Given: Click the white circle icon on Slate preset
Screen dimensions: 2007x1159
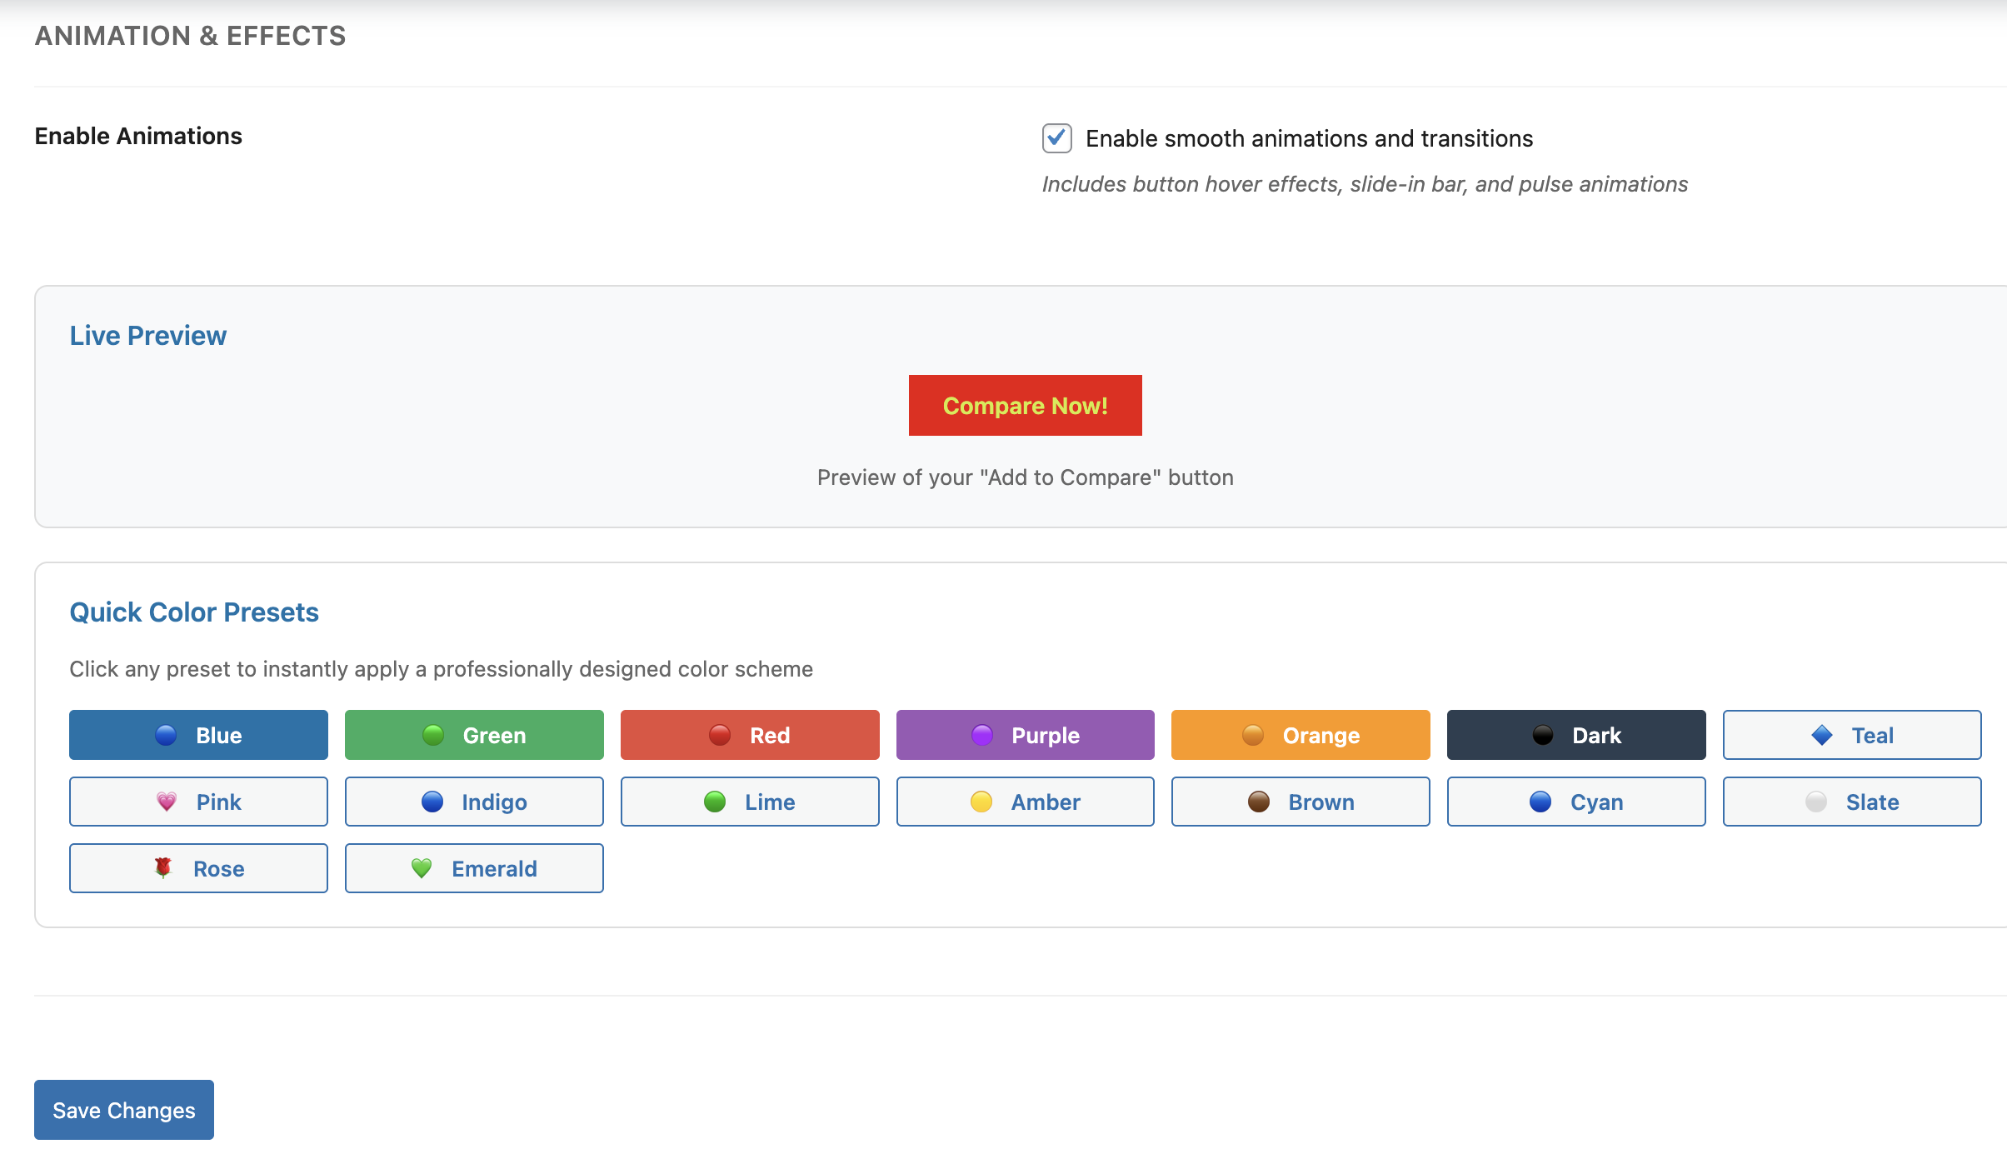Looking at the screenshot, I should (x=1816, y=802).
